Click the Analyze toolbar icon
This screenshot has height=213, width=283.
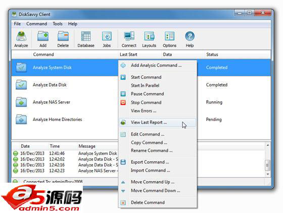21,36
